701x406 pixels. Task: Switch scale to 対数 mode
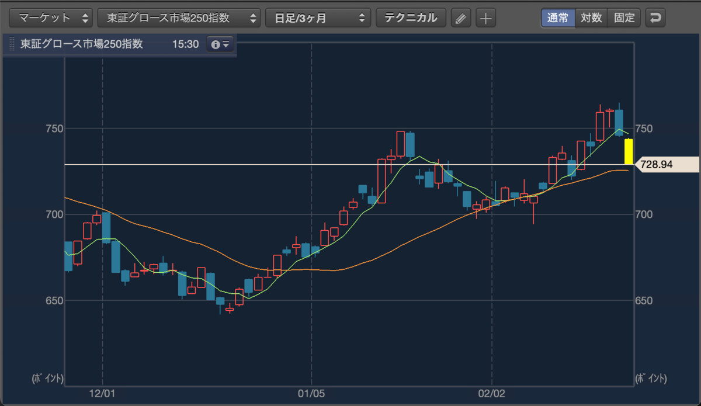coord(591,18)
